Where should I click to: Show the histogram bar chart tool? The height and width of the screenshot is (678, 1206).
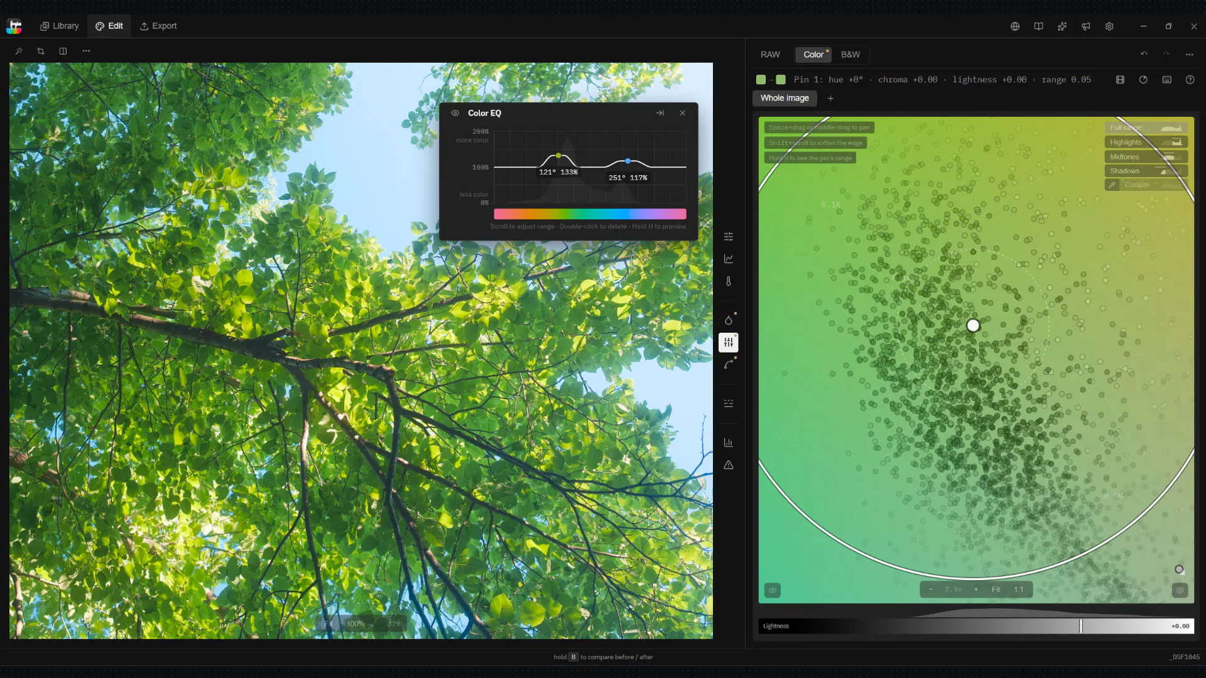(729, 443)
